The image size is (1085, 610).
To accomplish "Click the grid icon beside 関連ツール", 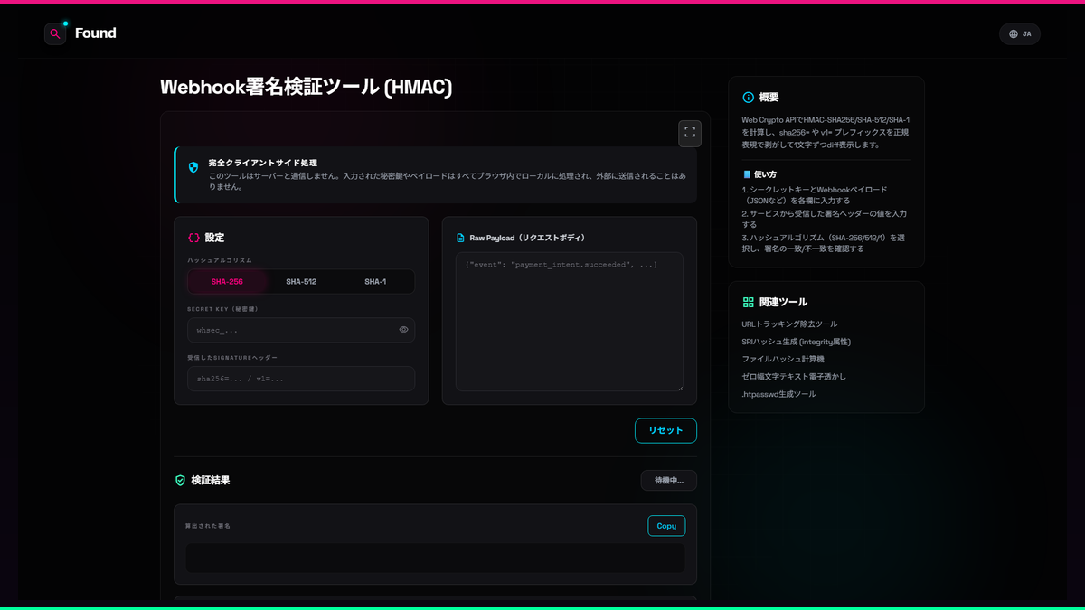I will click(x=748, y=303).
